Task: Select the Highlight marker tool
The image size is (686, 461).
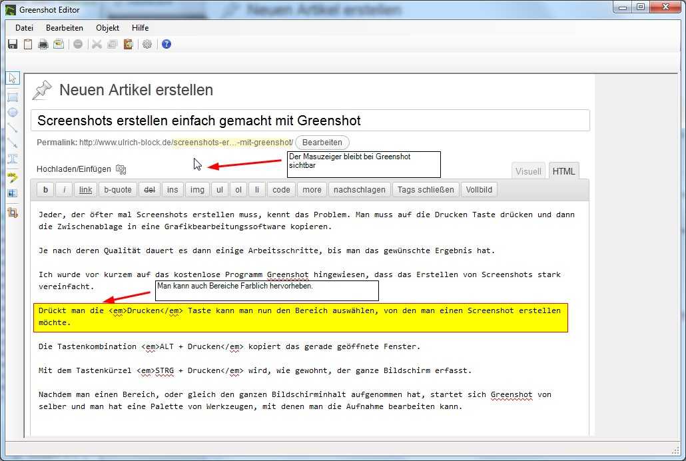Action: click(13, 177)
